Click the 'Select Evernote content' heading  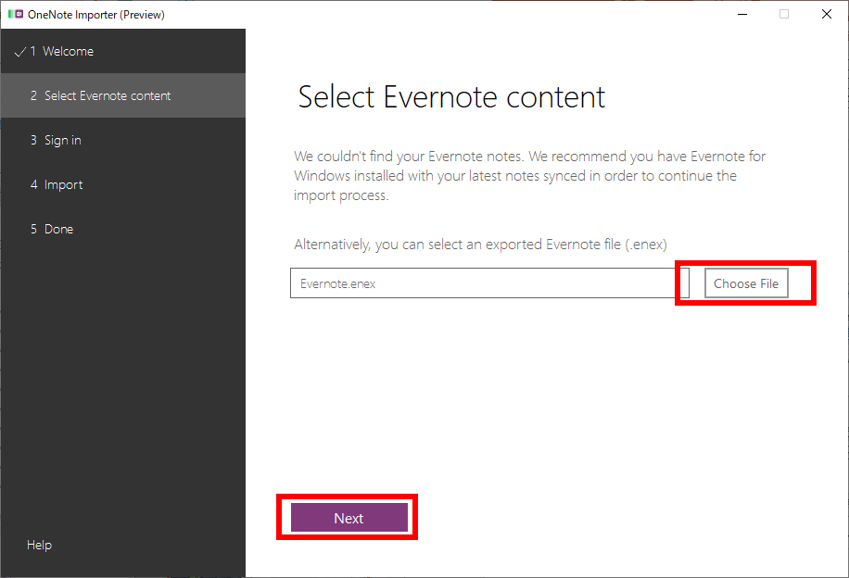(x=451, y=97)
